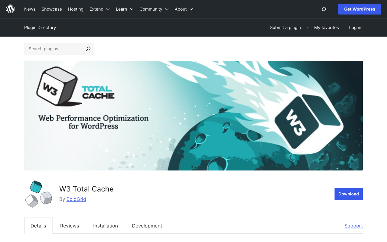The image size is (387, 242).
Task: Click the WordPress logo icon
Action: coord(10,9)
